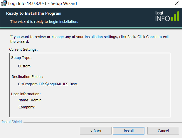Click the green bars in the logo
The width and height of the screenshot is (182, 138).
tap(175, 16)
